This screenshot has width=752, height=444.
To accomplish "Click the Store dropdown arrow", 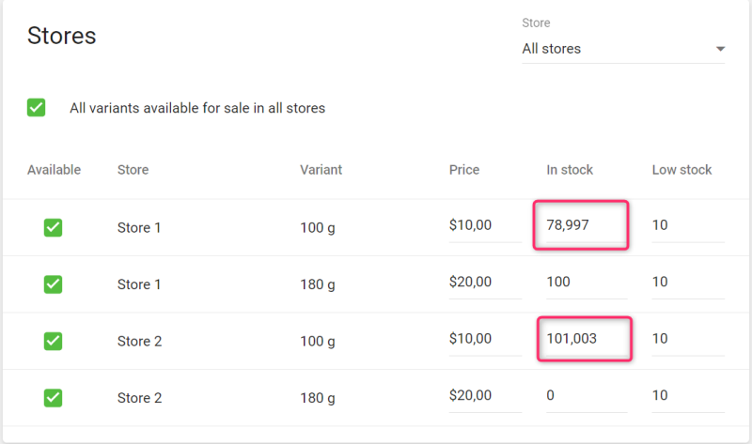I will (720, 49).
